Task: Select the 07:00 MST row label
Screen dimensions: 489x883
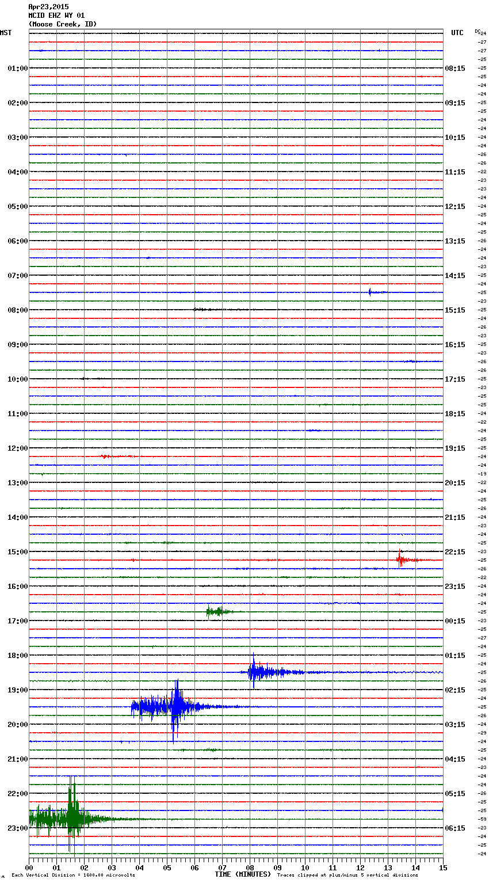Action: pos(18,276)
